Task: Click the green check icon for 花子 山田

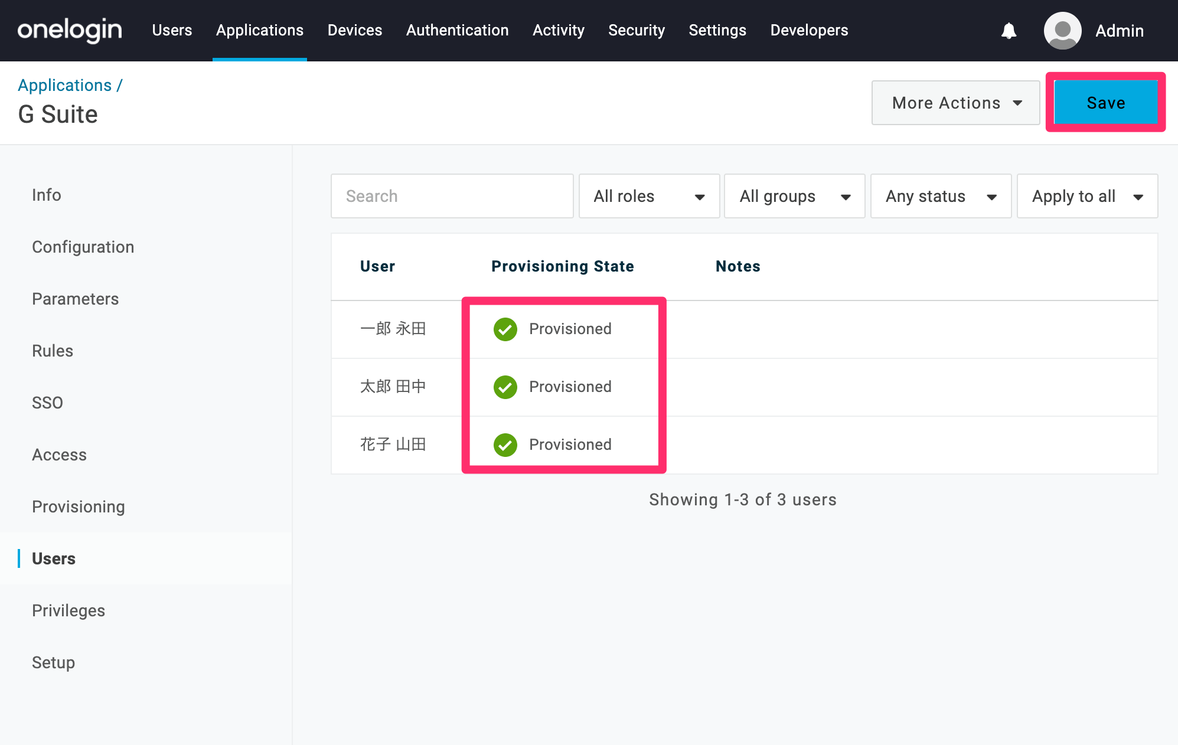Action: coord(505,445)
